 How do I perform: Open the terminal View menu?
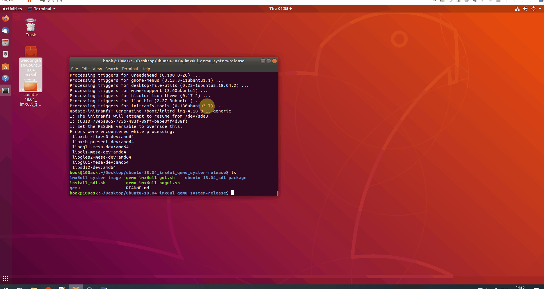pos(97,69)
